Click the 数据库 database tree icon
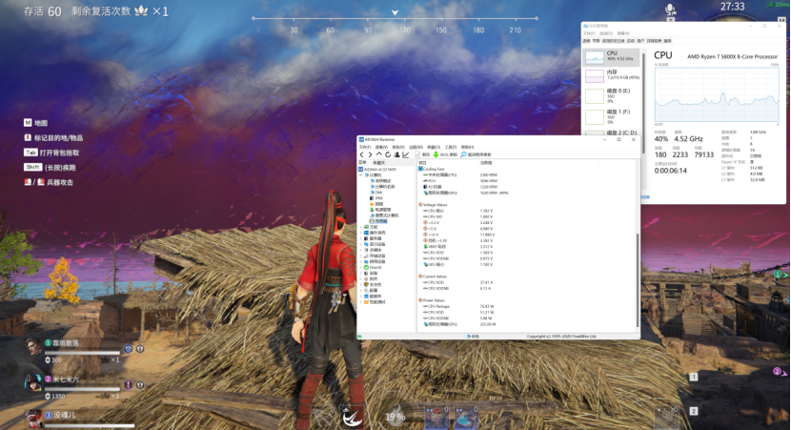The image size is (791, 430). (366, 297)
